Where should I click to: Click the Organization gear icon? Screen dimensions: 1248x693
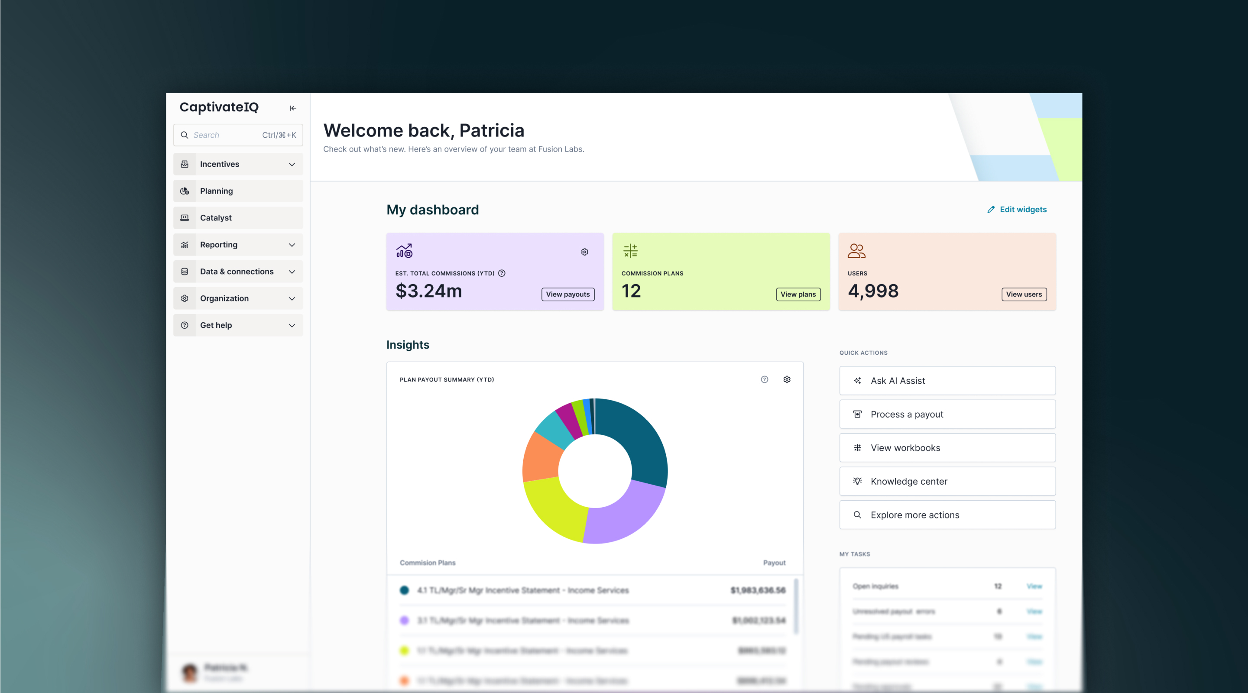(185, 298)
